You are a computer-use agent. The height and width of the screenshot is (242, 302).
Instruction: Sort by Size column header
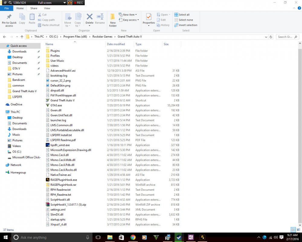point(166,44)
